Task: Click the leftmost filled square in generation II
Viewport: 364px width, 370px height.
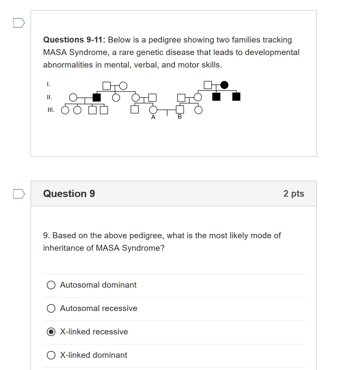Action: [97, 98]
